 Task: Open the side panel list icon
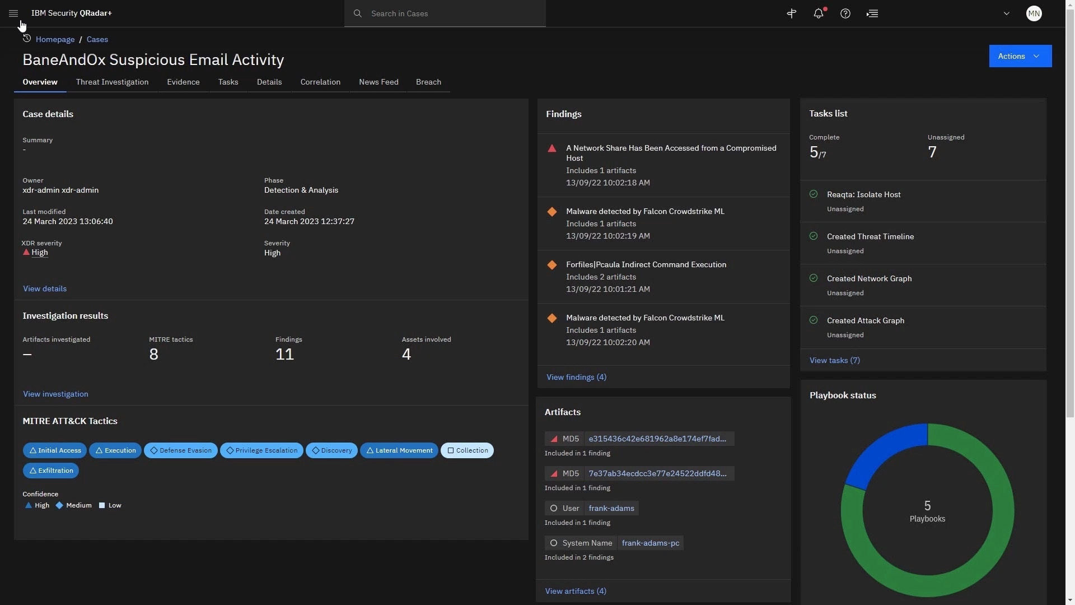872,13
